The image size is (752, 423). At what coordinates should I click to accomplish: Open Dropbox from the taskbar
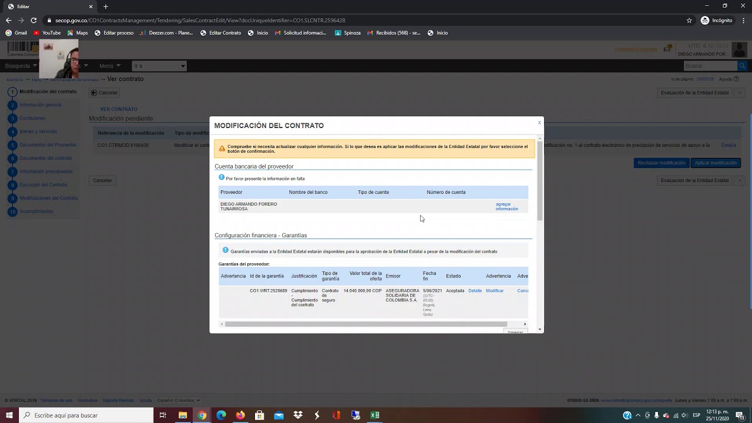tap(298, 415)
